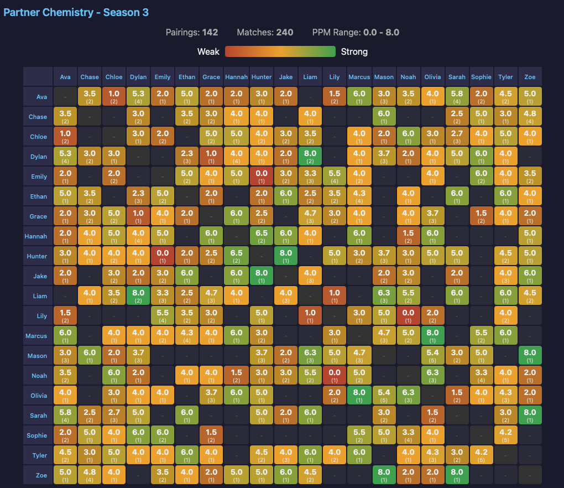Select the Marcus row's 8.0 Olivia cell
Screen dimensions: 564x488
click(432, 336)
